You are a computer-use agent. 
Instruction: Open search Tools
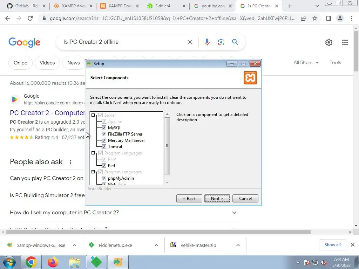coord(335,62)
